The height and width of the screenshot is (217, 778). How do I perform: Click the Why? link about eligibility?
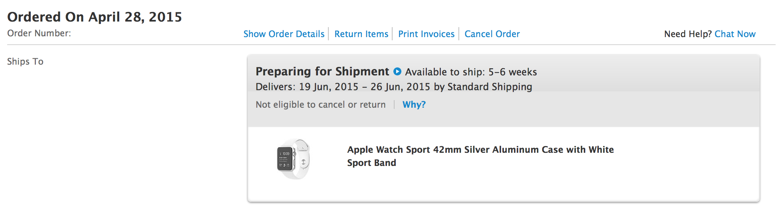click(x=414, y=105)
